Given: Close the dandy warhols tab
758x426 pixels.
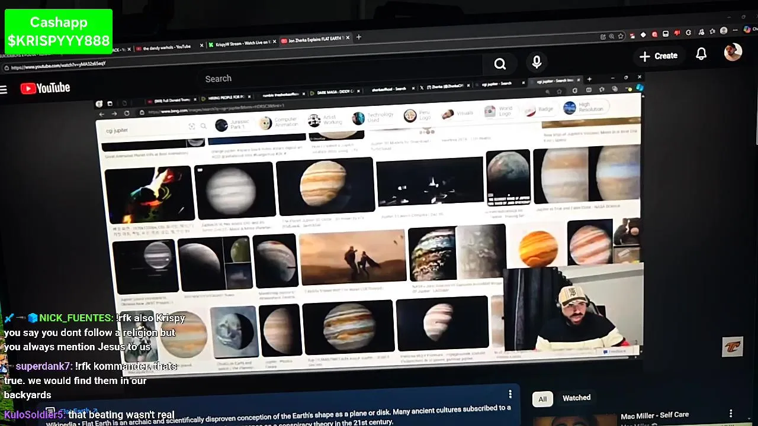Looking at the screenshot, I should 201,45.
